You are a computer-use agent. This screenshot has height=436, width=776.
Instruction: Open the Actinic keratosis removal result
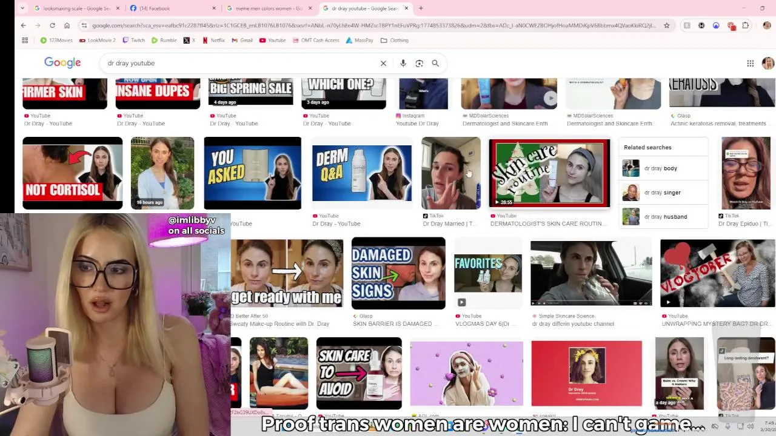coord(718,124)
